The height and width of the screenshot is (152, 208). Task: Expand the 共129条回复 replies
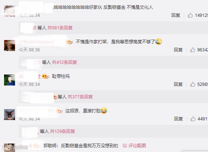point(62,131)
